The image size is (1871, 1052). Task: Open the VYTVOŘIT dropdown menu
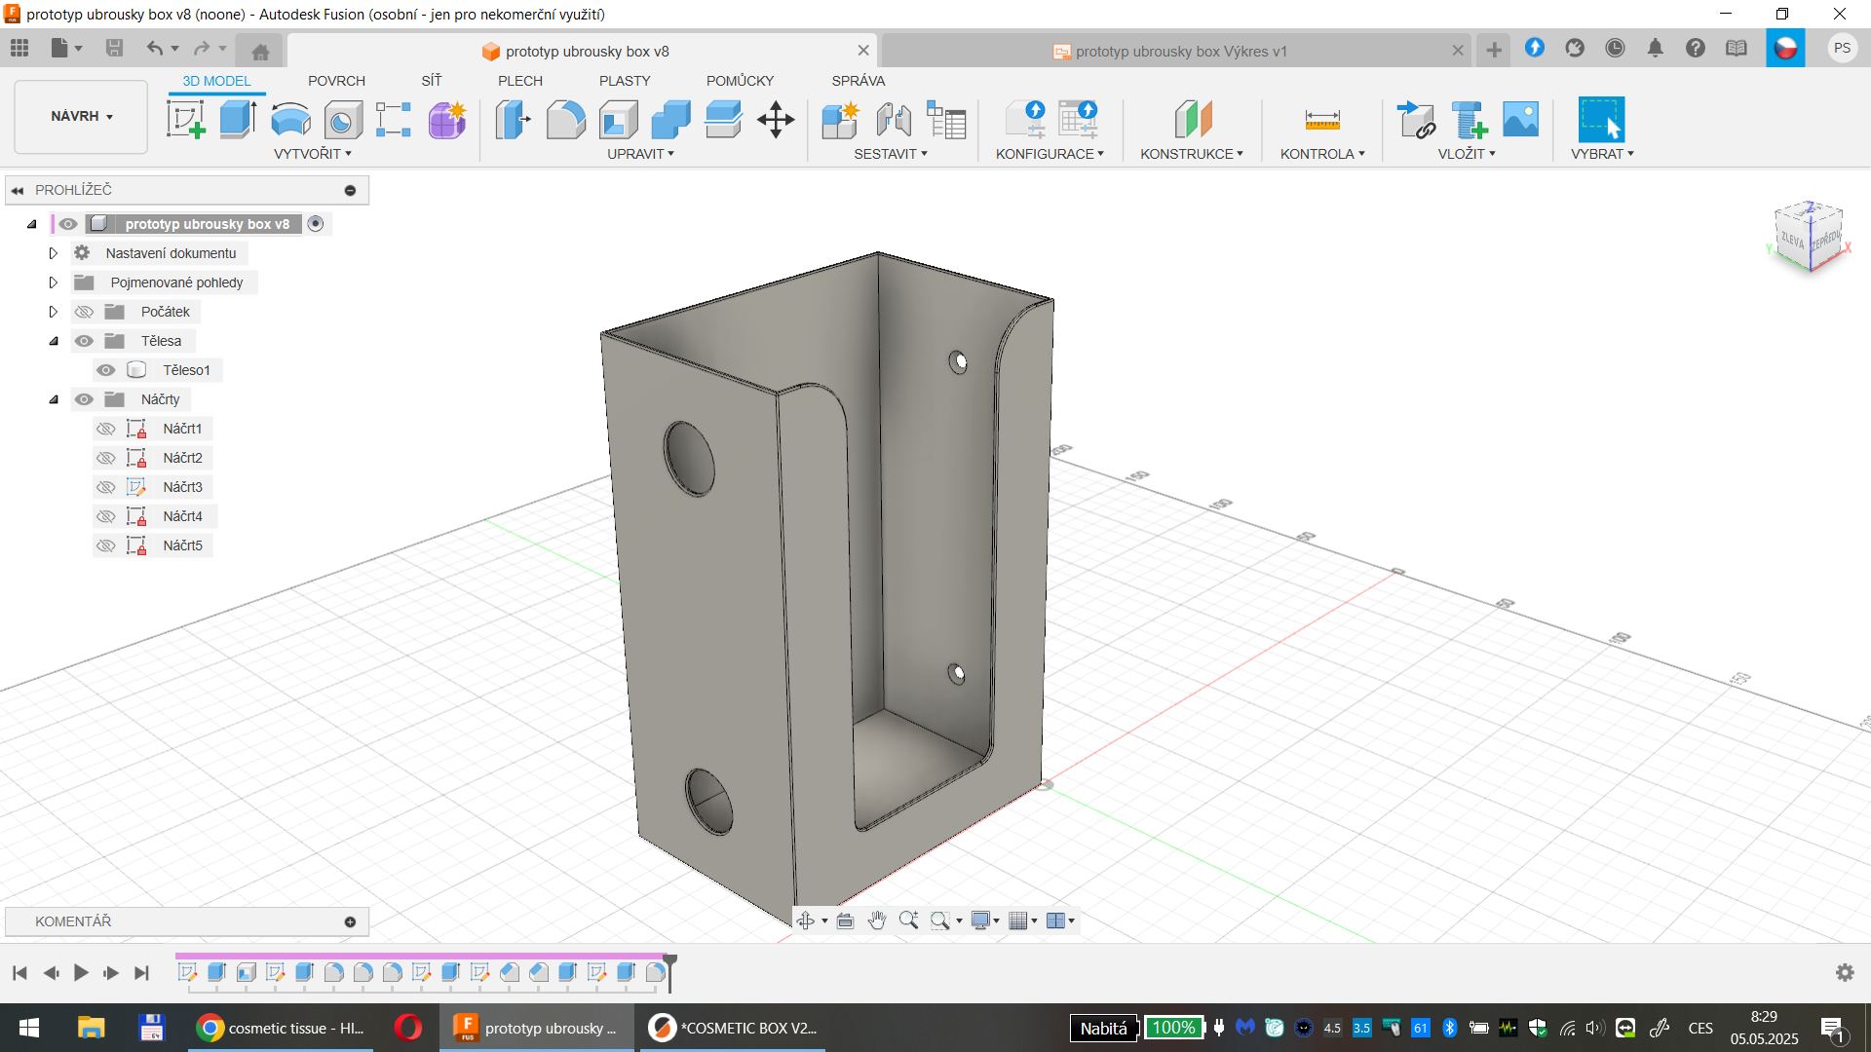tap(313, 154)
